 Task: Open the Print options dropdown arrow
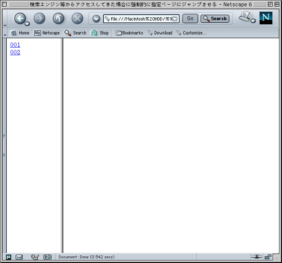253,21
